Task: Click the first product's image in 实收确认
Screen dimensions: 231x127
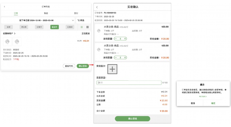Action: tap(99, 31)
